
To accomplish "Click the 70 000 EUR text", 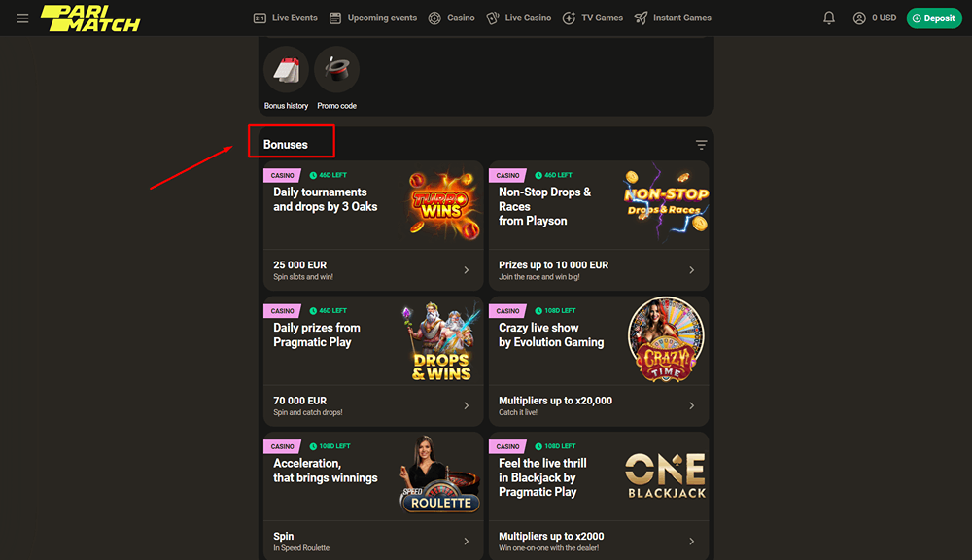I will coord(300,401).
